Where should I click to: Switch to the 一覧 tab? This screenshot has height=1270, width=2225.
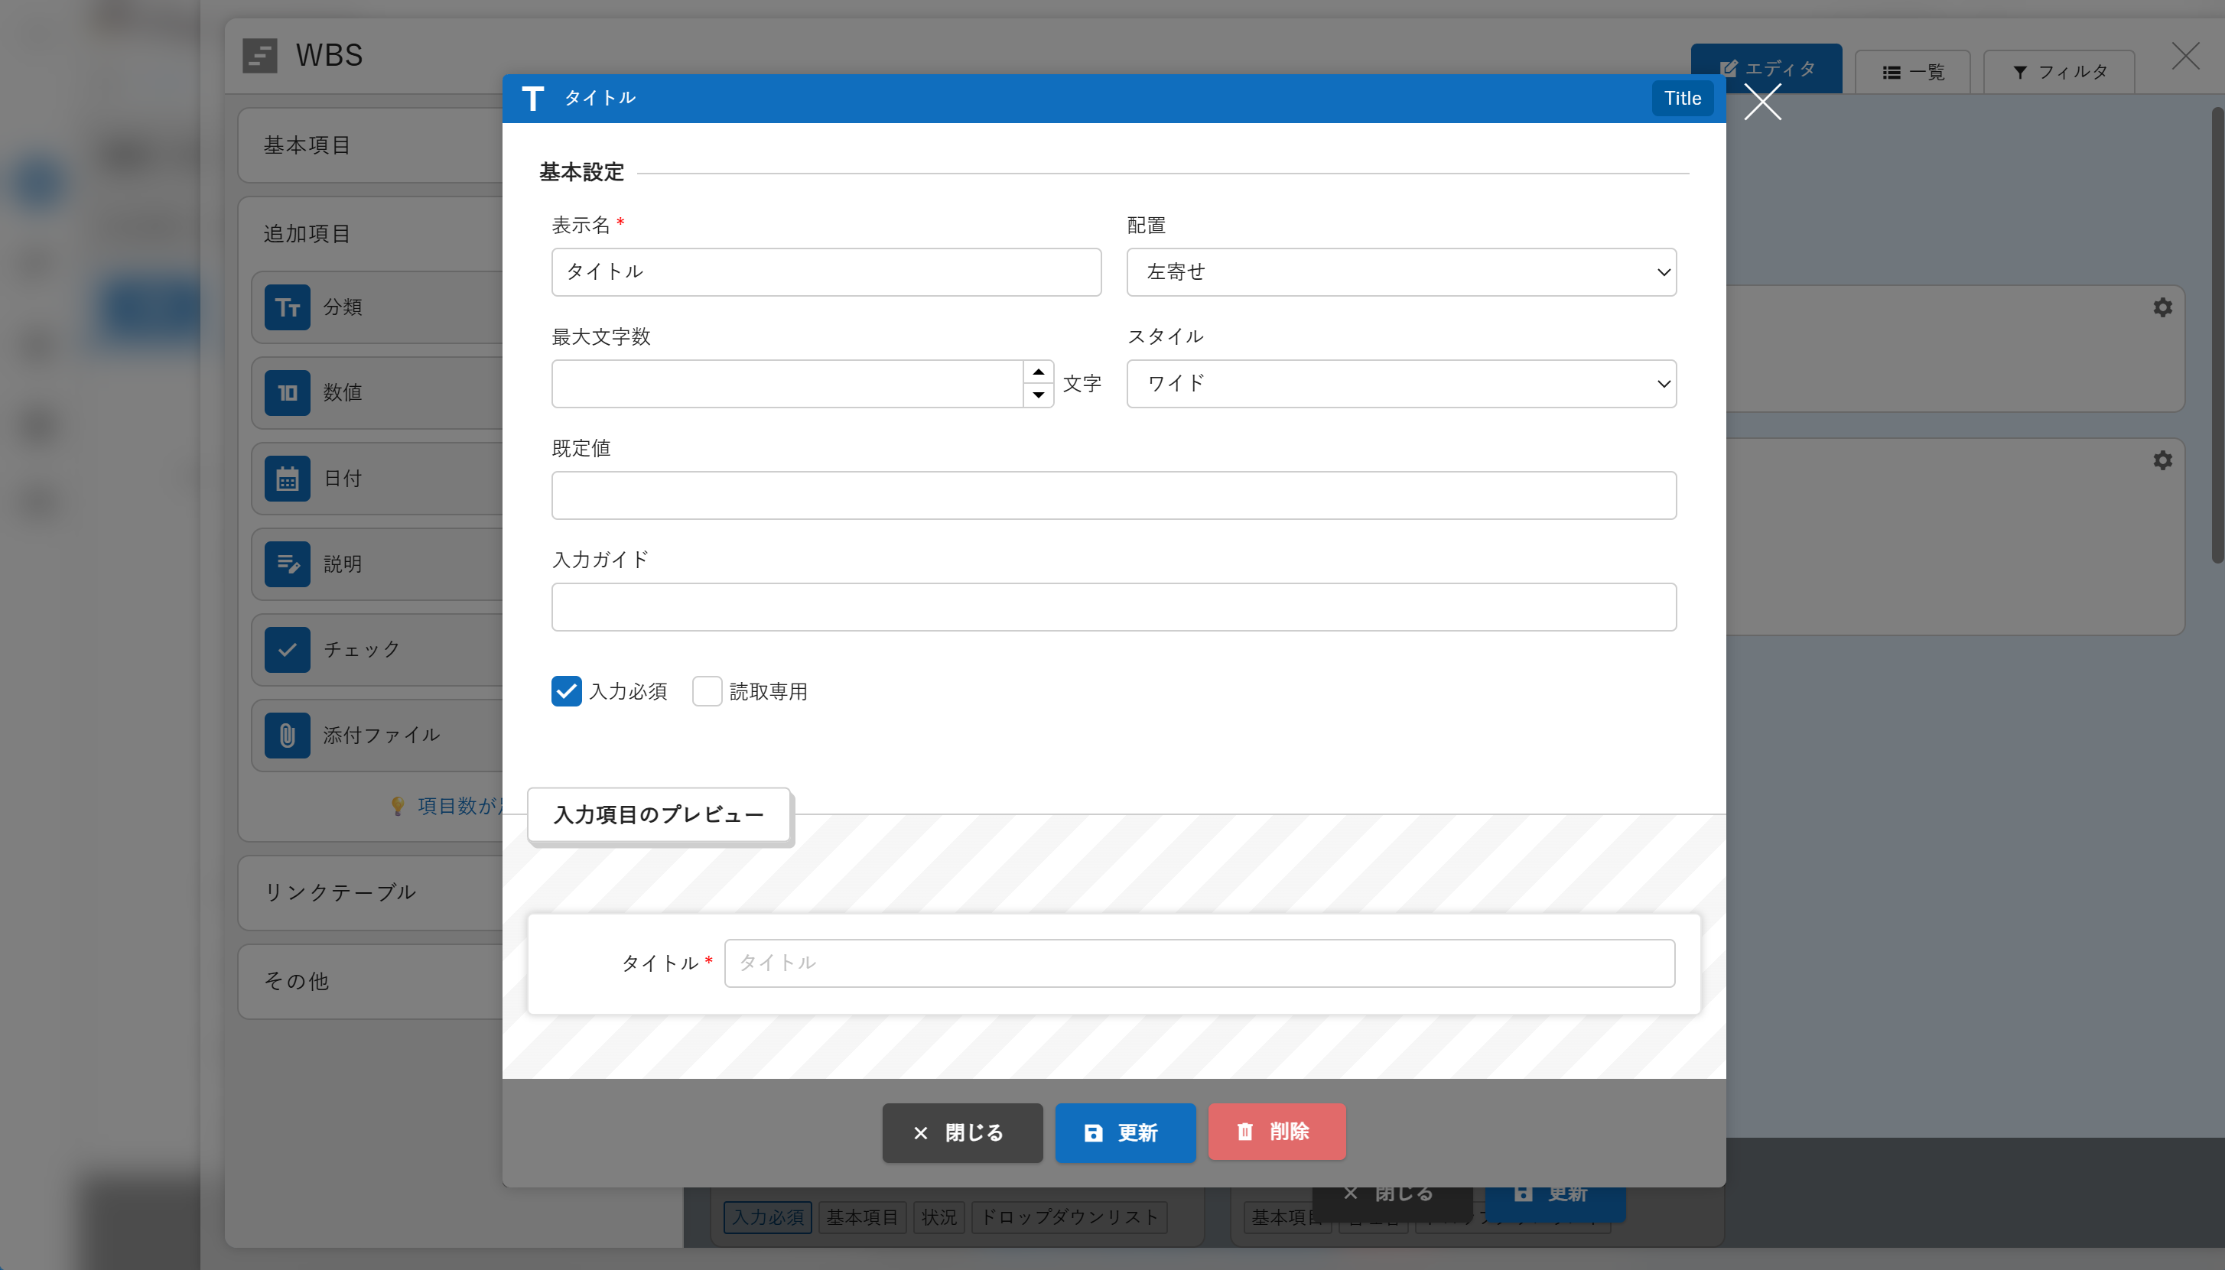(x=1913, y=72)
